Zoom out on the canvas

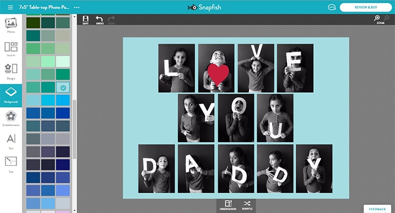386,18
